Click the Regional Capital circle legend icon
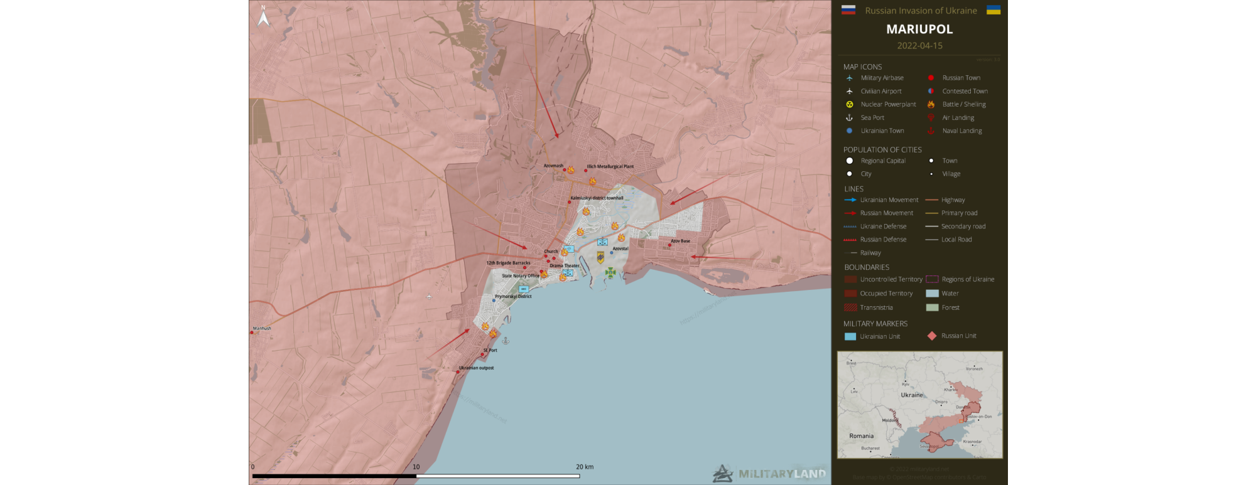 tap(849, 161)
